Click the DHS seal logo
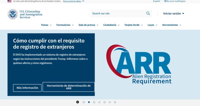The width and height of the screenshot is (200, 106). pyautogui.click(x=13, y=14)
